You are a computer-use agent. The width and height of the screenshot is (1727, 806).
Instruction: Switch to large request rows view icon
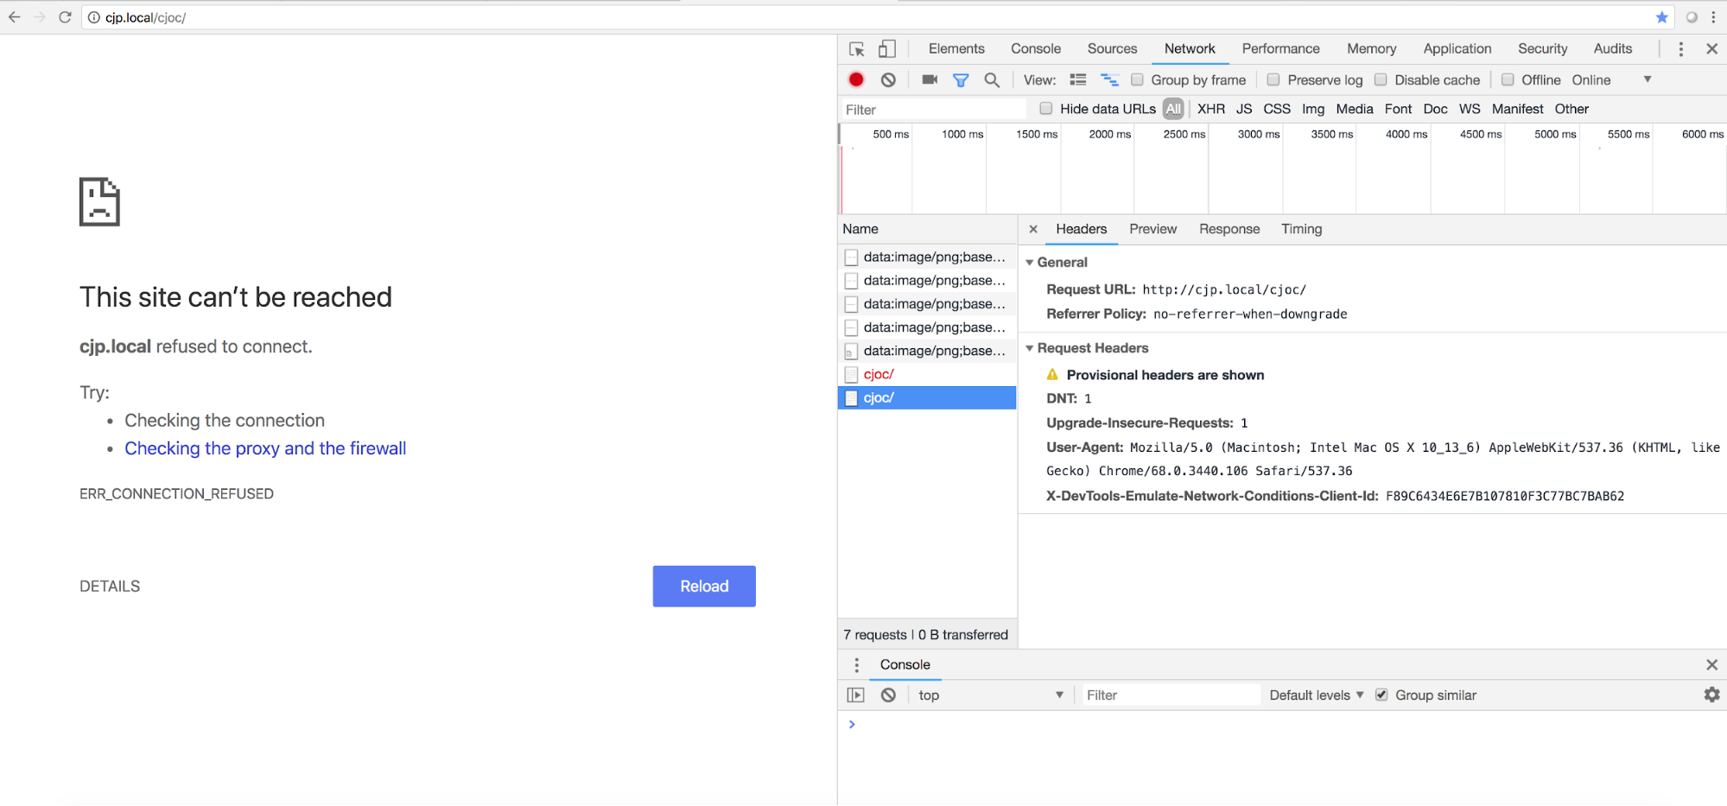[x=1078, y=79]
